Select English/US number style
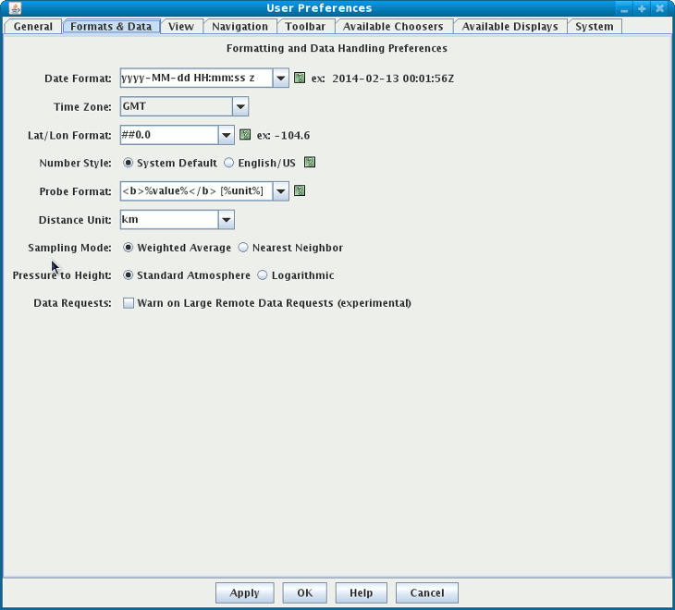The height and width of the screenshot is (610, 675). pos(229,163)
